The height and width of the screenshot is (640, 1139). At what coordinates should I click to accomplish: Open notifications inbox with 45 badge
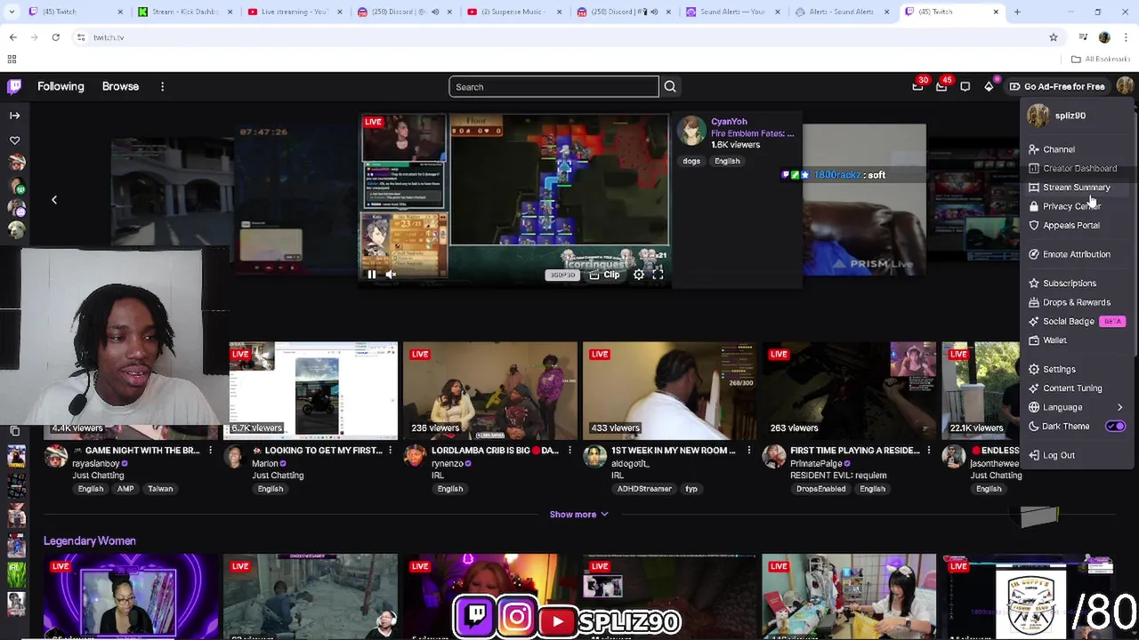tap(941, 86)
